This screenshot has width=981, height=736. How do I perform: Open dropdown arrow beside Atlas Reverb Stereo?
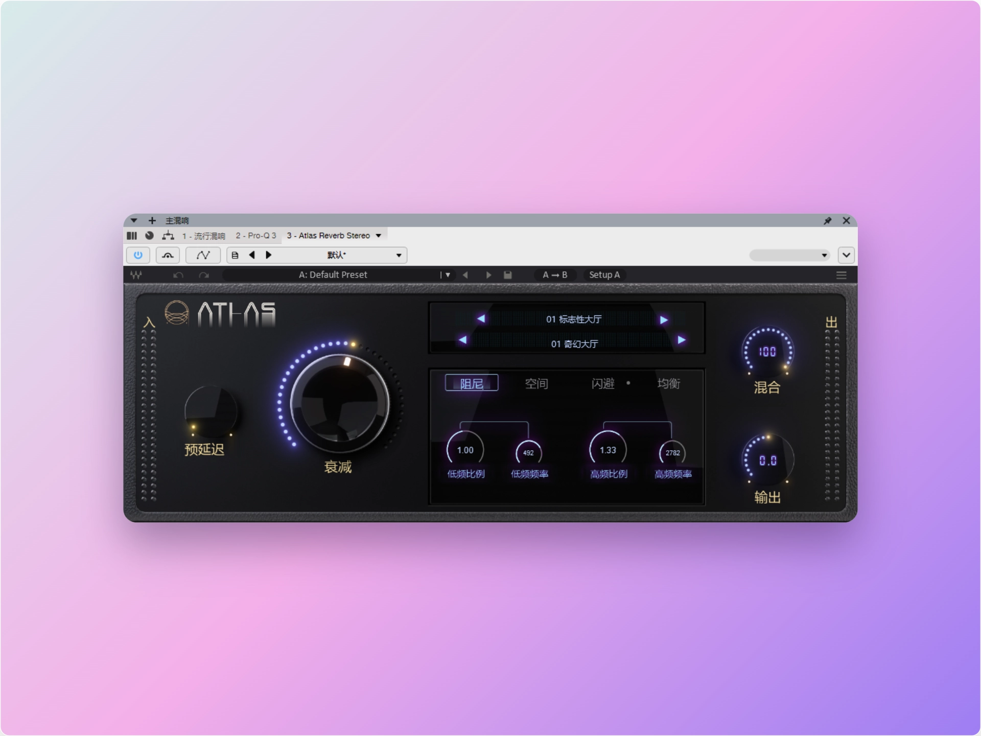point(379,236)
